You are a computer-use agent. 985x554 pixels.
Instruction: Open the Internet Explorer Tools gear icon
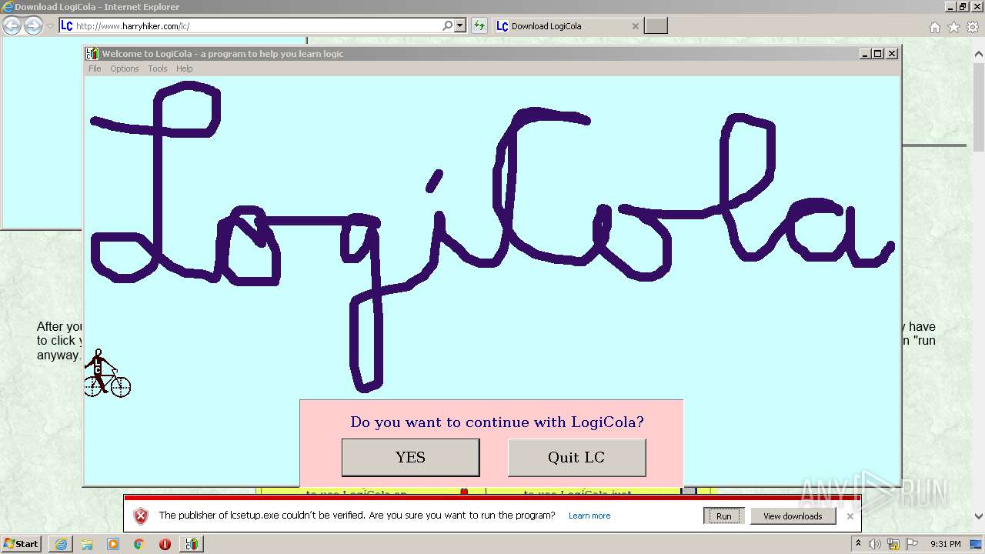click(x=973, y=27)
